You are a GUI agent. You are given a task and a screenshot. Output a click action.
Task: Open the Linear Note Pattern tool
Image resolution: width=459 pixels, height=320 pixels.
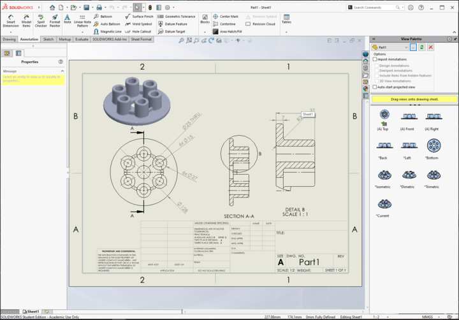pos(82,21)
